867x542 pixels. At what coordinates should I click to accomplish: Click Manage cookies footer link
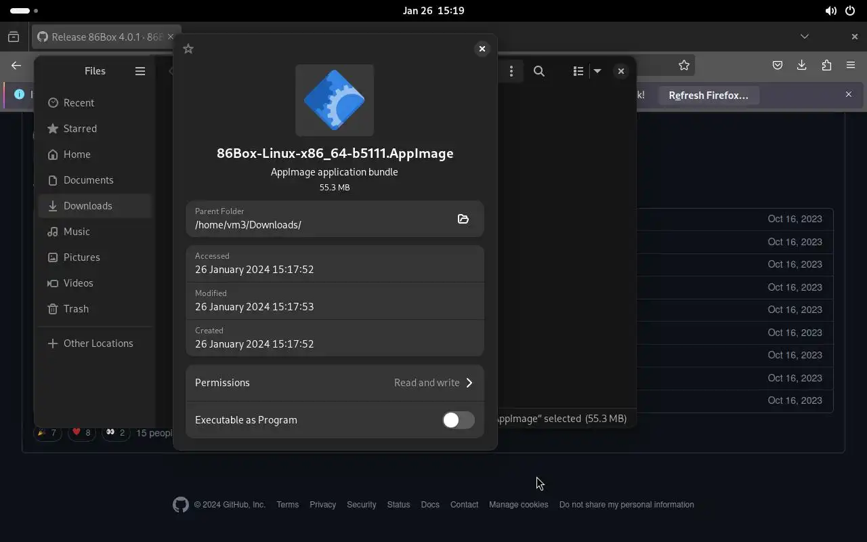[519, 505]
